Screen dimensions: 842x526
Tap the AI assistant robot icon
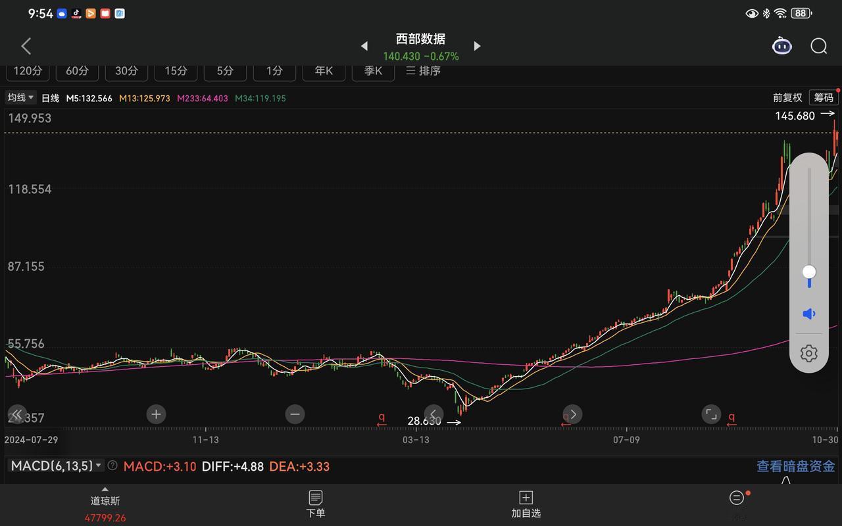781,46
